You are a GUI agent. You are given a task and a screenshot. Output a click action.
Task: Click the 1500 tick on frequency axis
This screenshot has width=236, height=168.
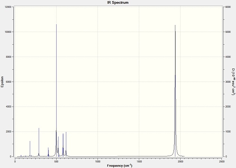pos(139,161)
